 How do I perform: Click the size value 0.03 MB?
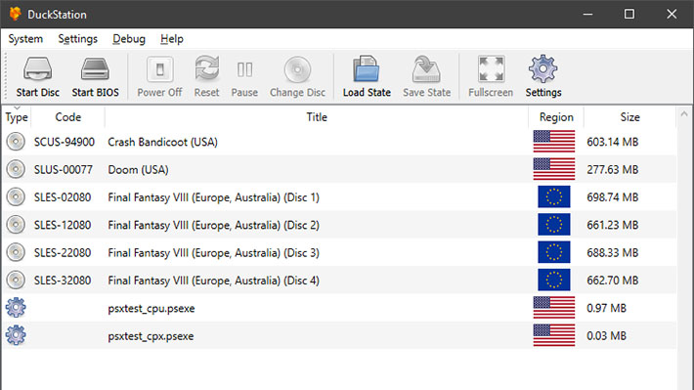[x=606, y=336]
